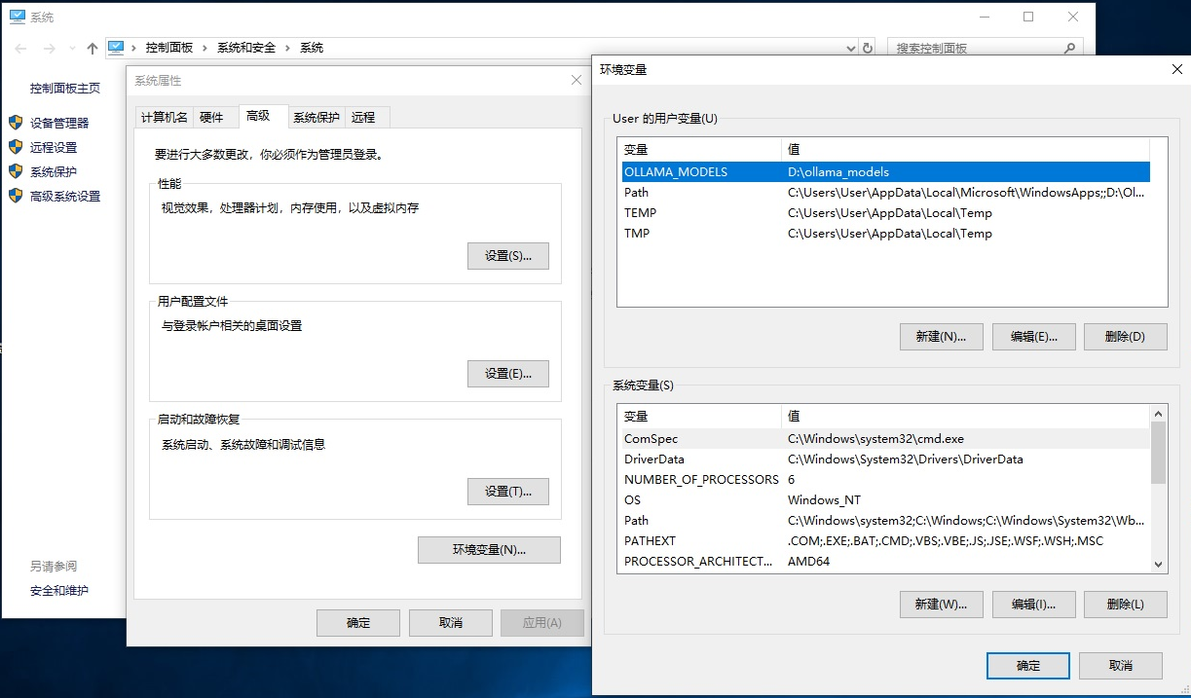Expand the chevron after 系统和安全 in breadcrumb
Viewport: 1191px width, 698px height.
coord(288,48)
